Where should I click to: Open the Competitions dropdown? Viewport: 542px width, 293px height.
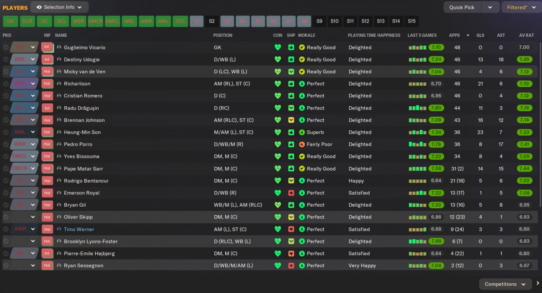505,284
